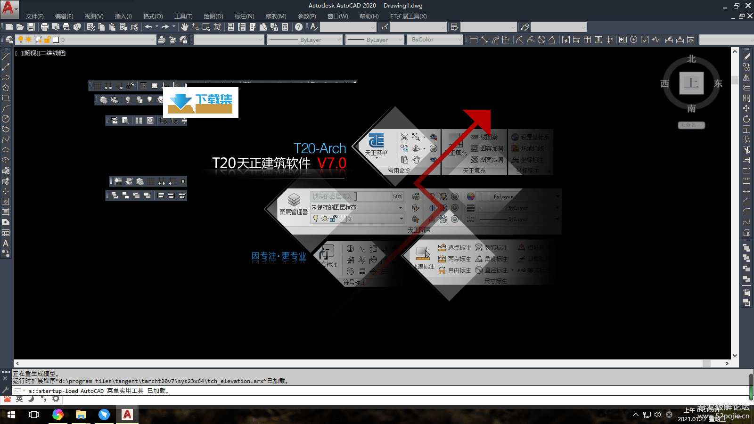Select the Table tool in draw toolbar
This screenshot has width=754, height=424.
point(6,233)
